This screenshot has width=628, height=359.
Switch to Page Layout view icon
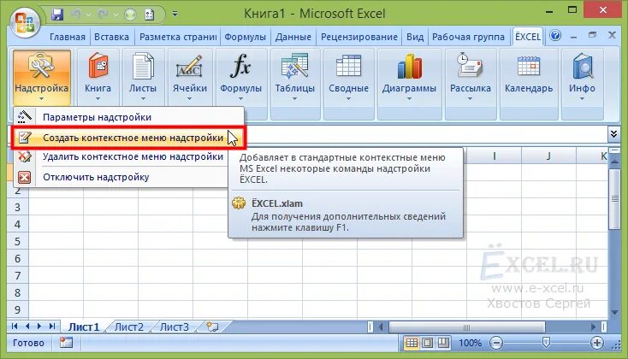click(x=427, y=343)
